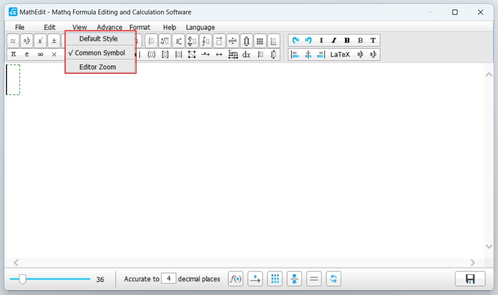The image size is (498, 295).
Task: Insert the Euler's e constant symbol
Action: click(x=27, y=54)
